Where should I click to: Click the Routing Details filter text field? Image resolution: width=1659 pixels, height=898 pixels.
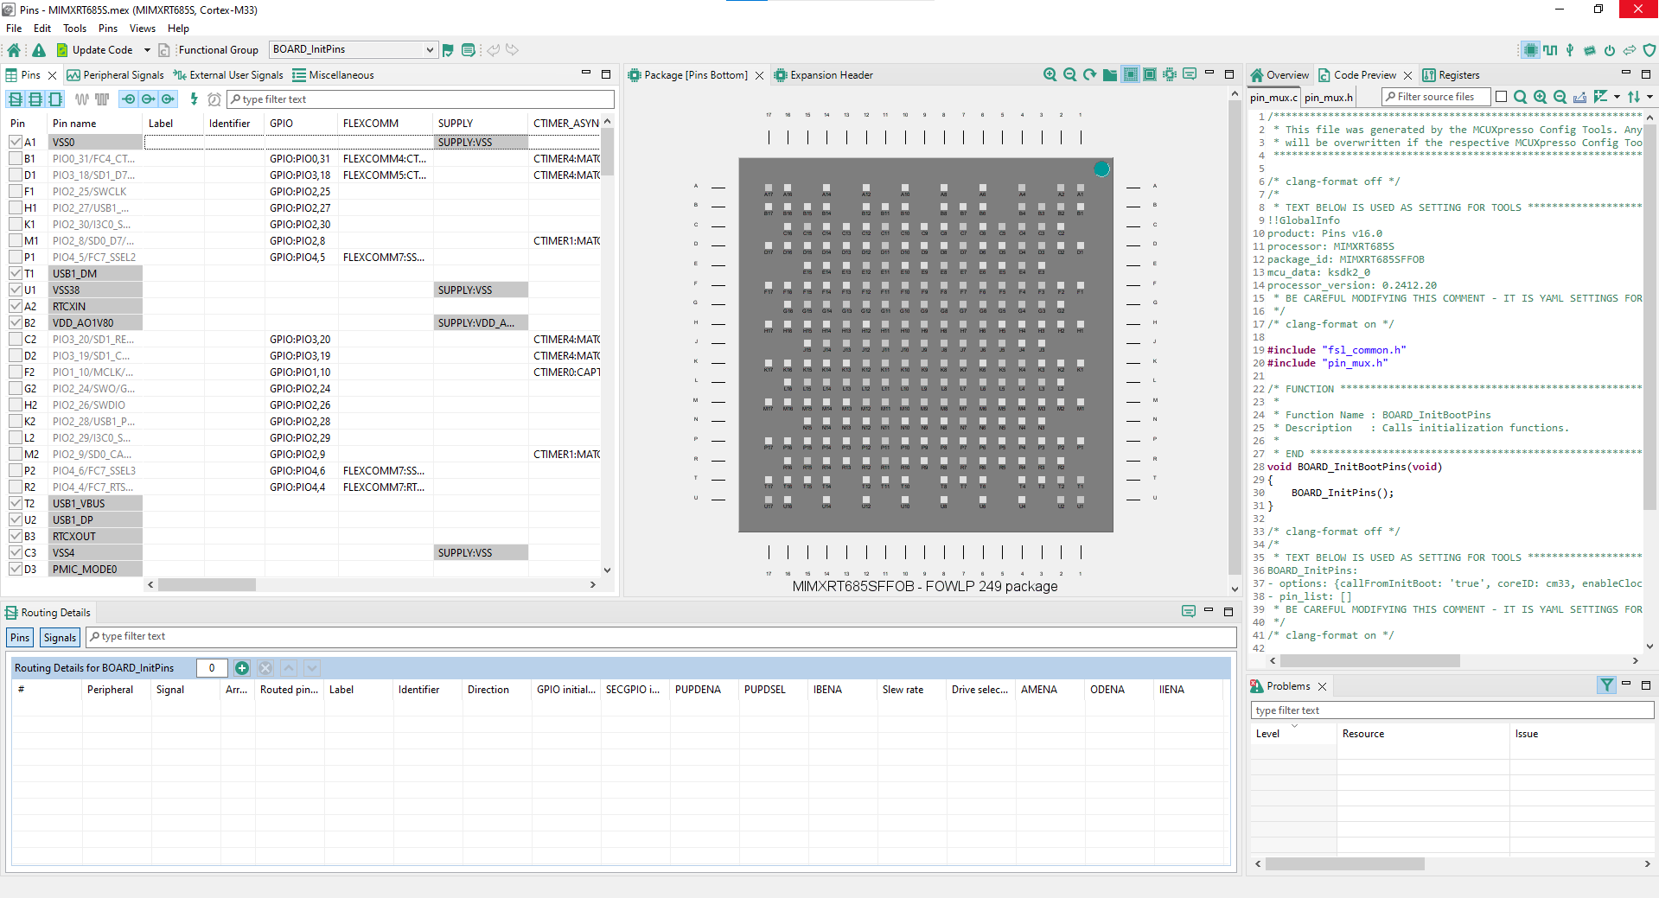661,637
